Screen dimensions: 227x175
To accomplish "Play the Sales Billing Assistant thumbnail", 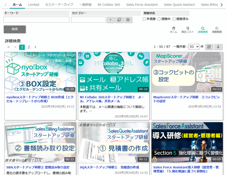I will (40, 142).
